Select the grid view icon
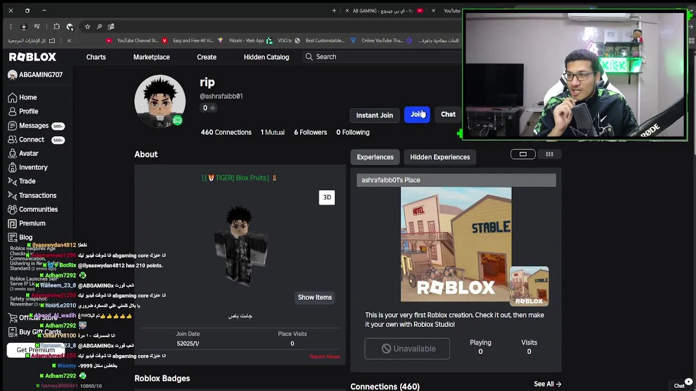696x391 pixels. [x=549, y=154]
